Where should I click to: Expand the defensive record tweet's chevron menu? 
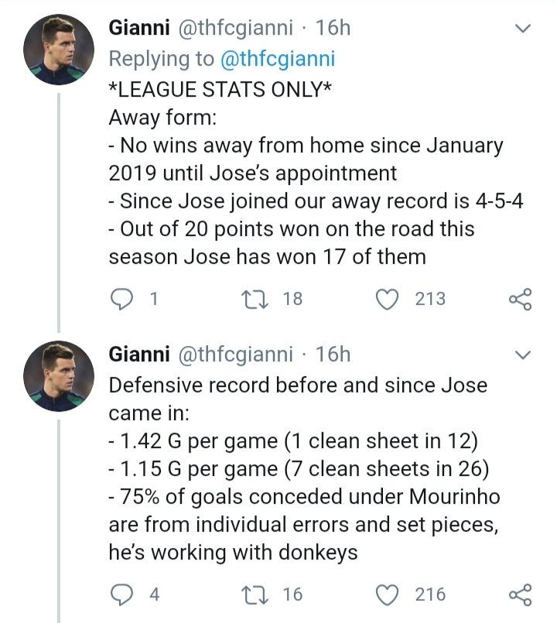[523, 355]
